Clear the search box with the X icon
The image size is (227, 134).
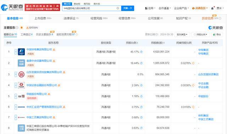point(118,8)
